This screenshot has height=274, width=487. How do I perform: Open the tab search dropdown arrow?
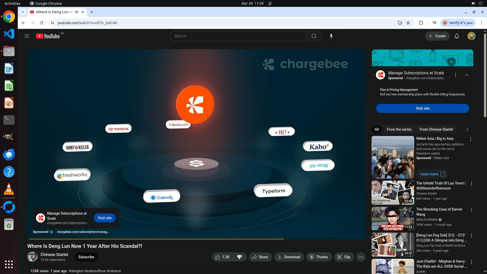pyautogui.click(x=23, y=12)
